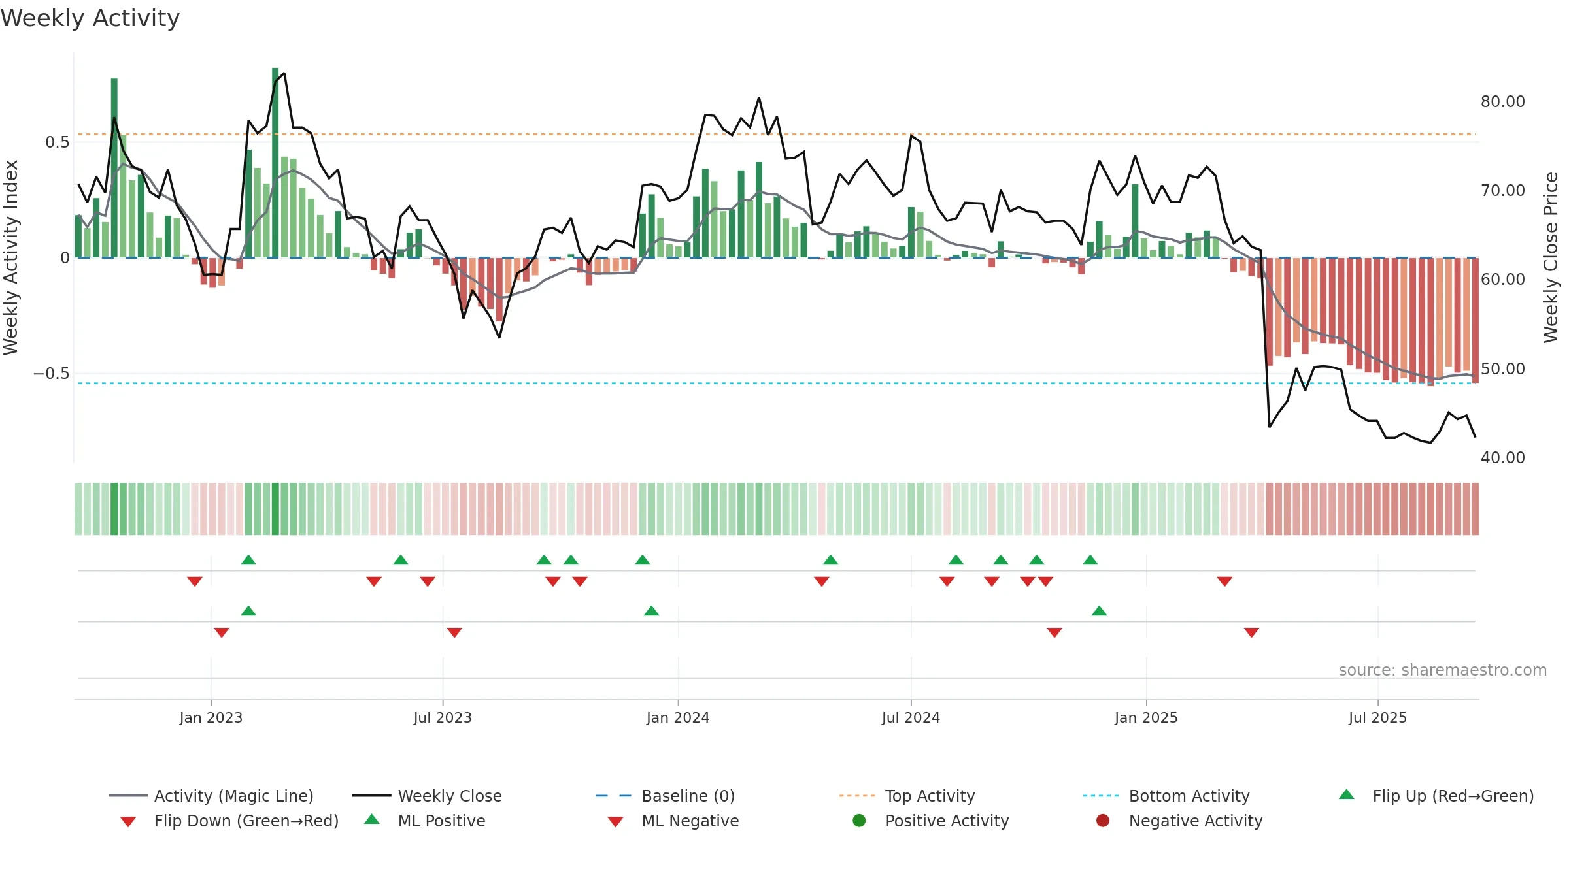1569x882 pixels.
Task: Click the Positive Activity green circle icon
Action: click(859, 821)
